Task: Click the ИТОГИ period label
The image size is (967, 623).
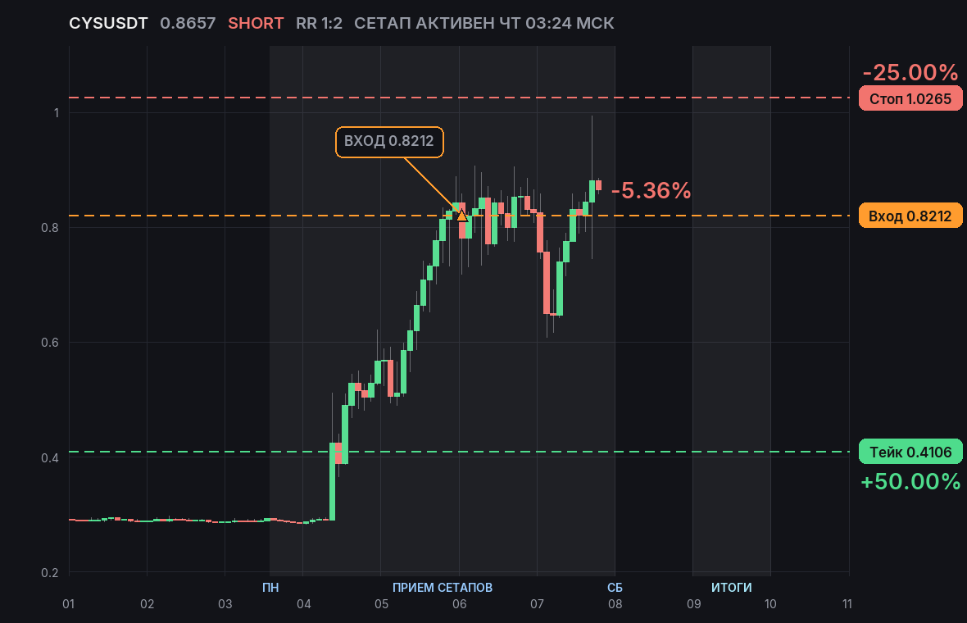Action: [732, 587]
